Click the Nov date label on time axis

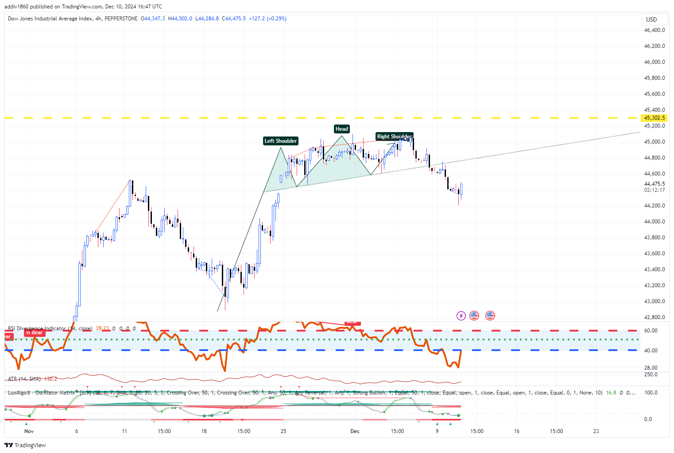[x=29, y=431]
